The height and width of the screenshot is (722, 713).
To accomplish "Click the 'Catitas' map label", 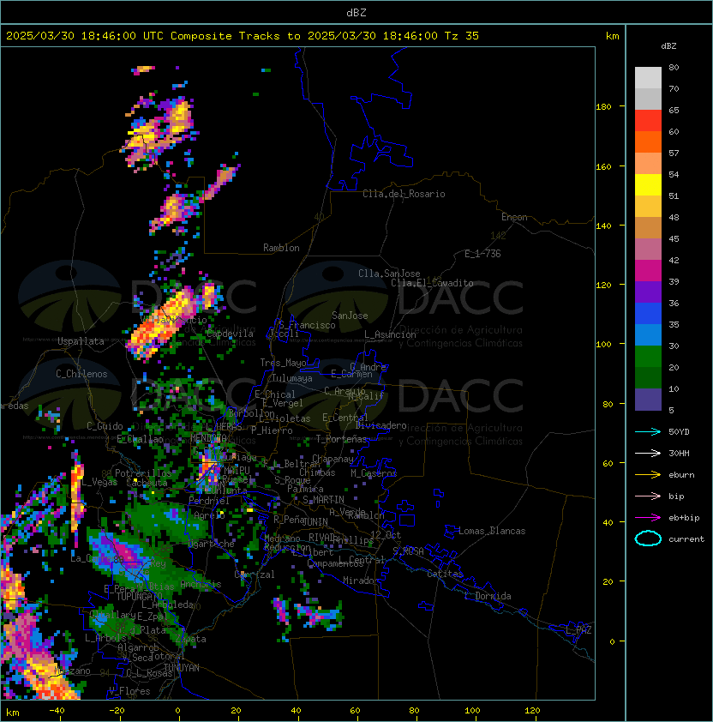I will point(445,574).
